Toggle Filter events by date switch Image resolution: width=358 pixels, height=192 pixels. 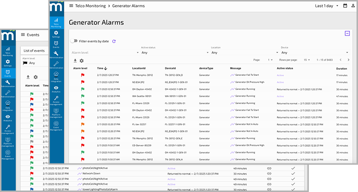(x=74, y=41)
